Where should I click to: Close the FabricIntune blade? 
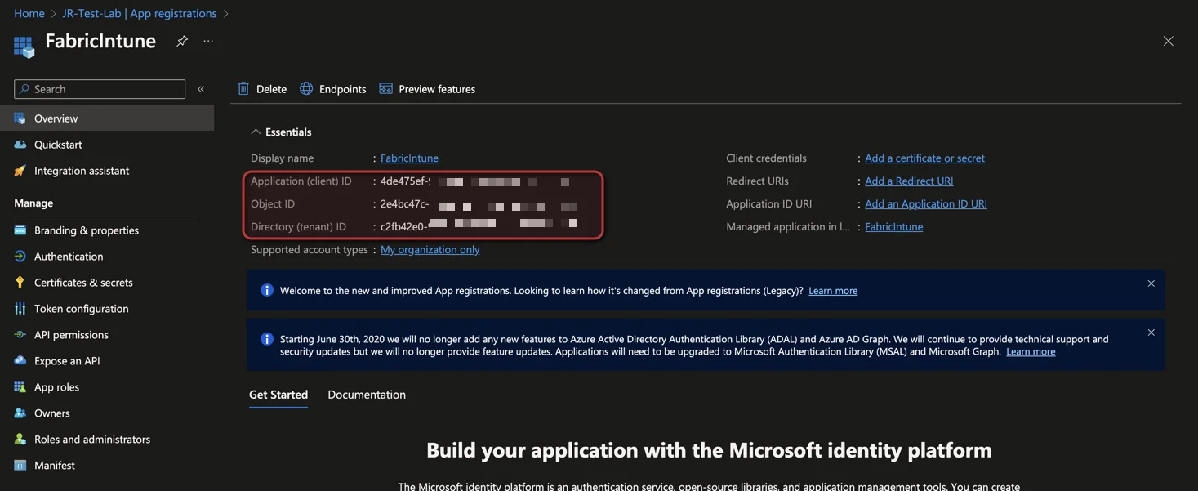[x=1168, y=41]
